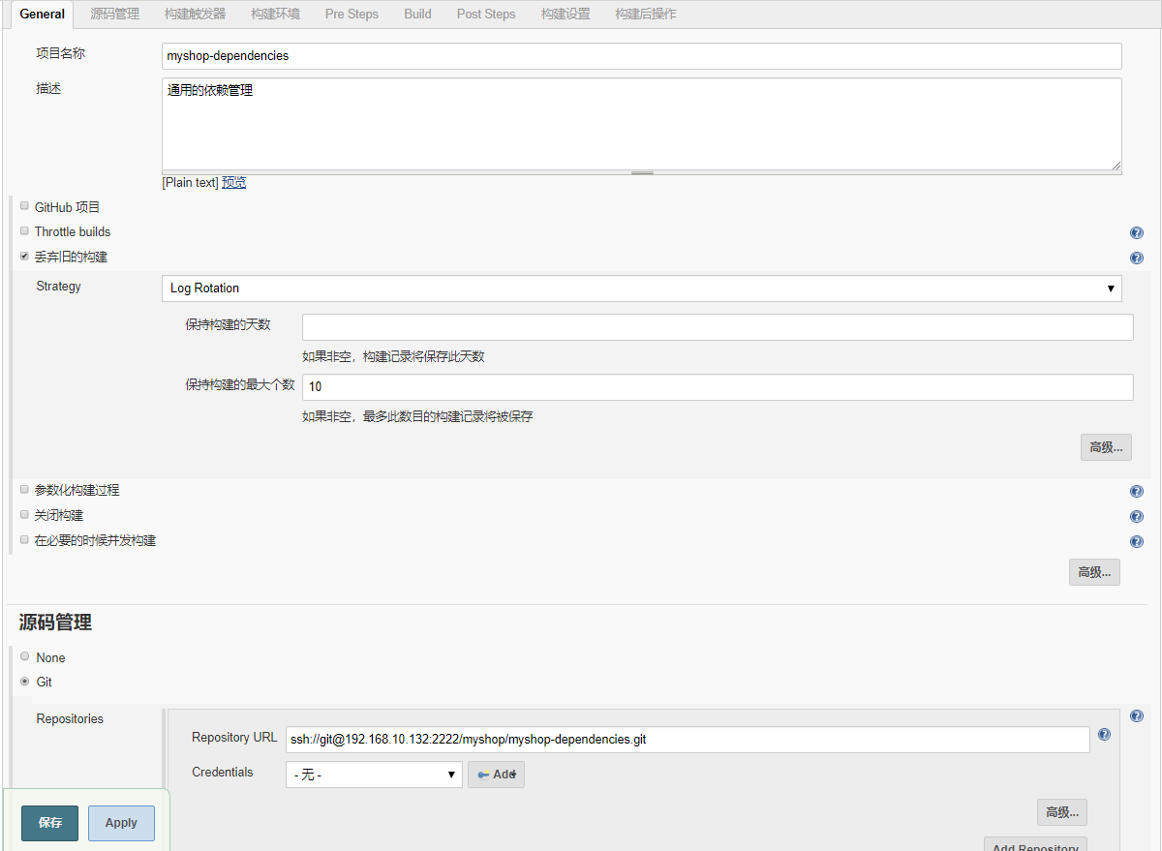This screenshot has height=851, width=1162.
Task: Enable the GitHub 项目 checkbox
Action: [25, 206]
